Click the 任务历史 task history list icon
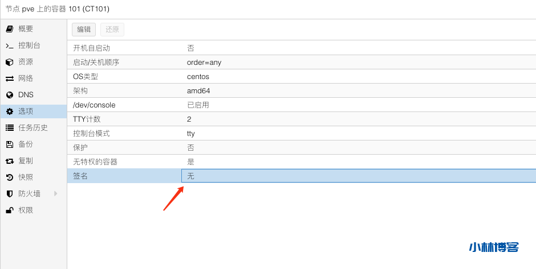536x269 pixels. tap(9, 128)
